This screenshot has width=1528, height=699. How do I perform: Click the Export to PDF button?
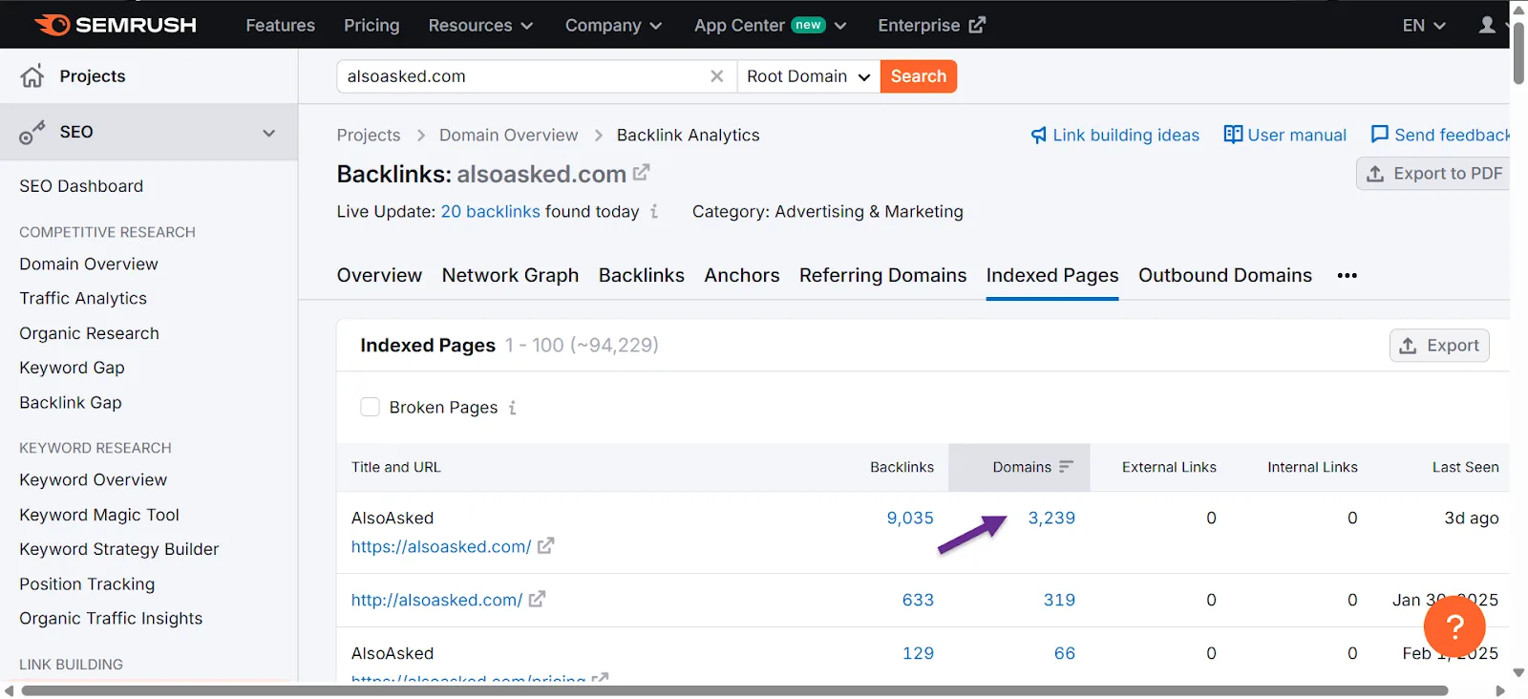[1432, 173]
